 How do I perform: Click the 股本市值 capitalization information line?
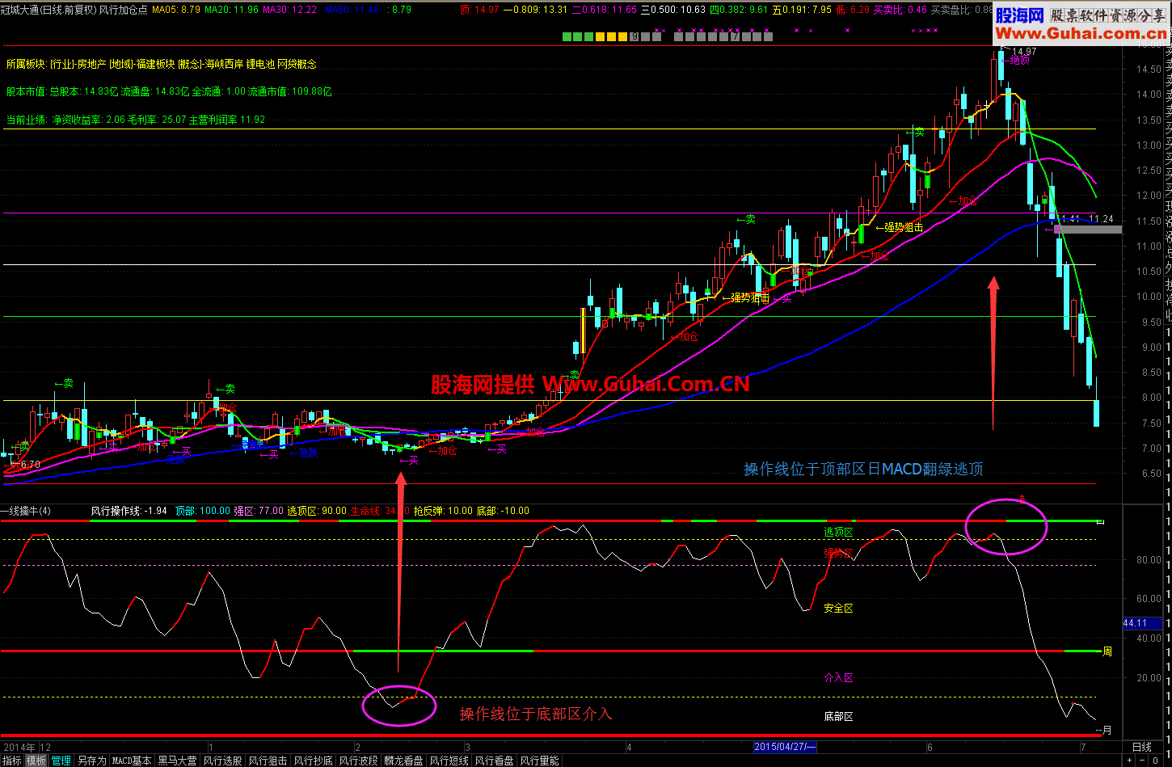[x=168, y=91]
